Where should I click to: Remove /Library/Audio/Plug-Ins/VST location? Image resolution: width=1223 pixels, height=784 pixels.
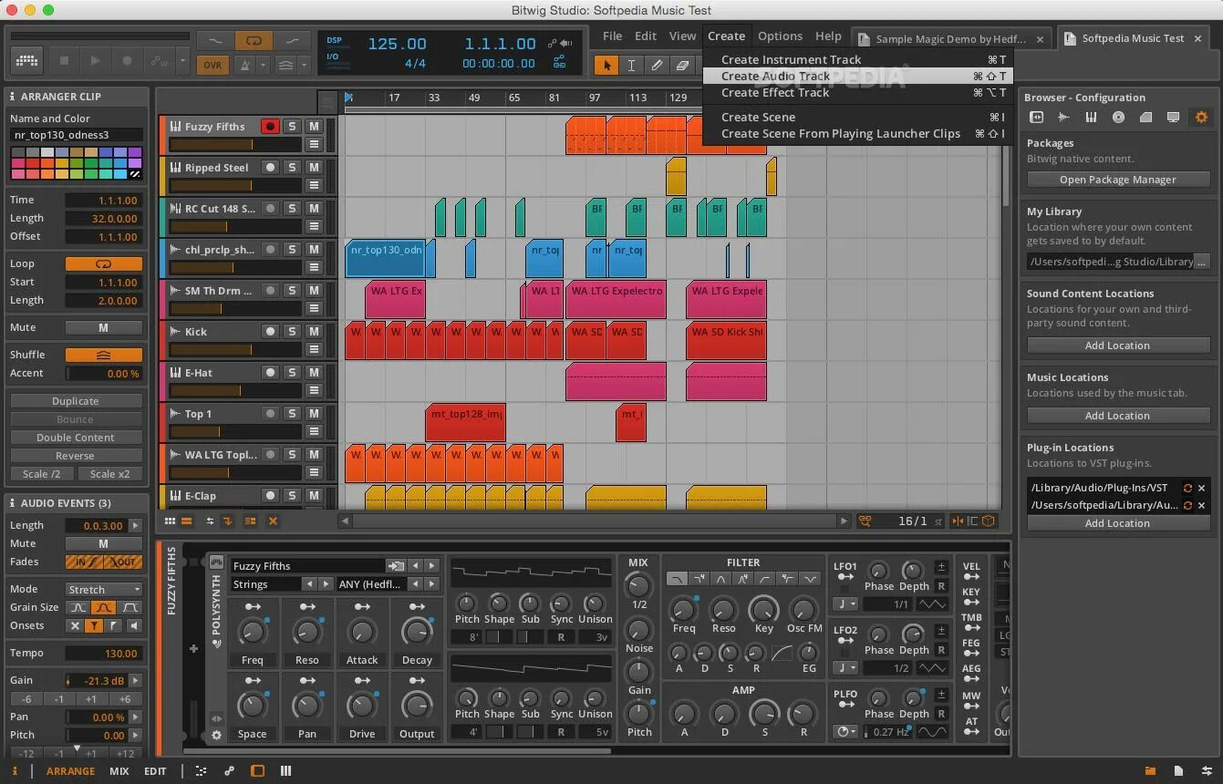click(1201, 488)
